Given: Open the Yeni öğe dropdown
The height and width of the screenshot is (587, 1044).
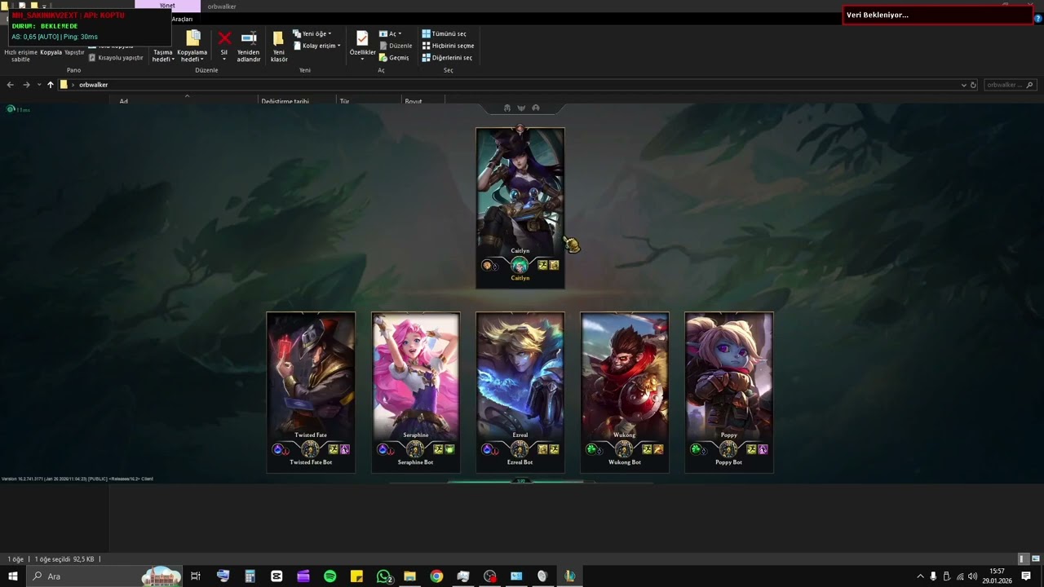Looking at the screenshot, I should (x=312, y=34).
